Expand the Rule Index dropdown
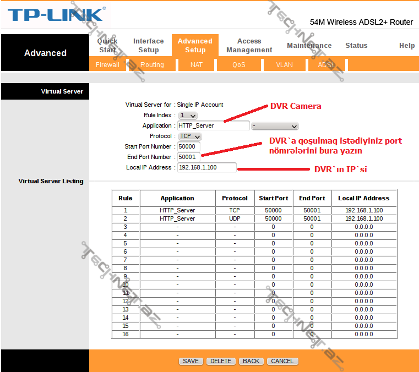The image size is (419, 372). pyautogui.click(x=188, y=116)
